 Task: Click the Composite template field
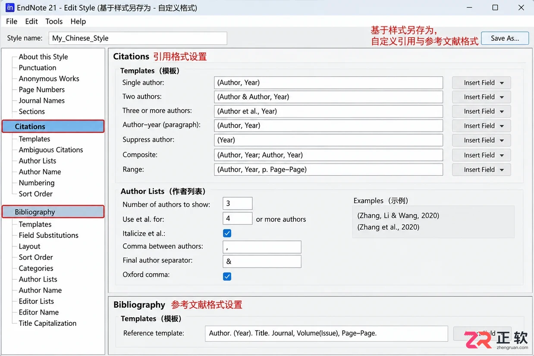pos(328,155)
